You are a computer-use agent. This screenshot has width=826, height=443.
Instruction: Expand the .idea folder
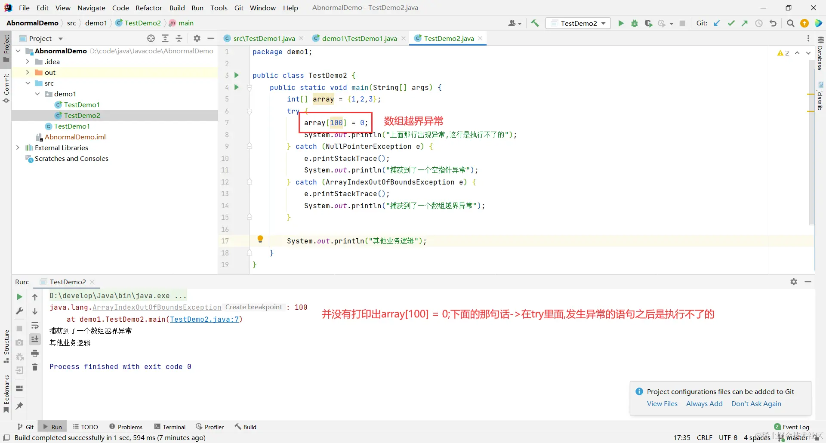(28, 62)
